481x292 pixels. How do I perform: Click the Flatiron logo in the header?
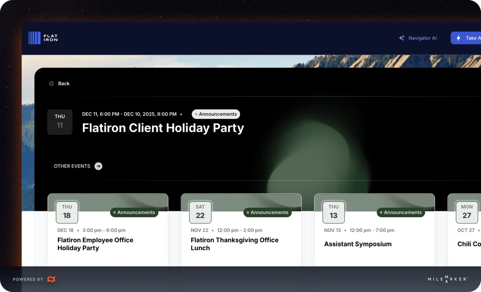(43, 38)
